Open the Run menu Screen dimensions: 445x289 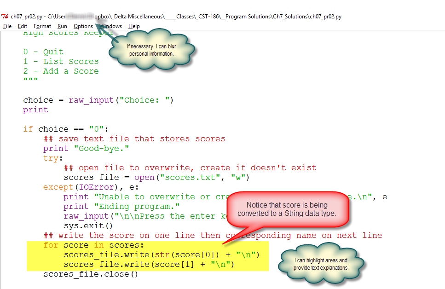coord(62,26)
